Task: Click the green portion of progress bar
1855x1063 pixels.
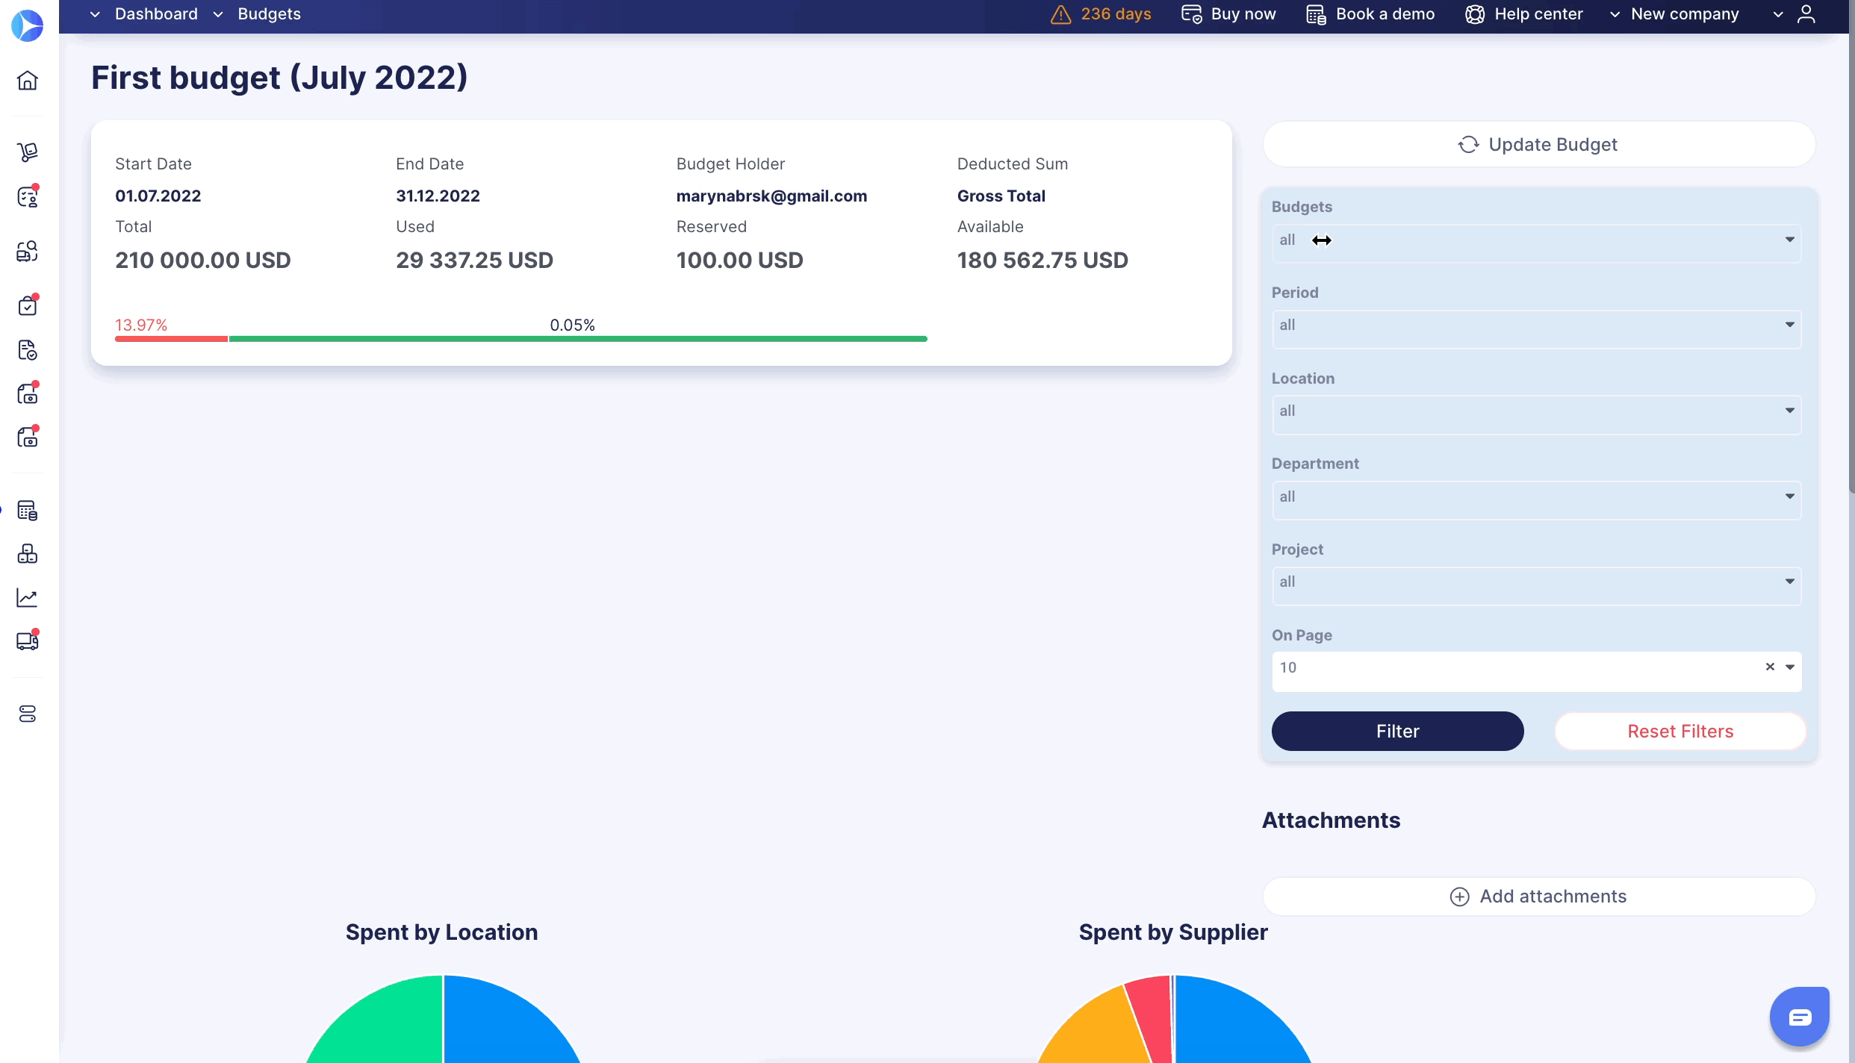Action: pyautogui.click(x=578, y=339)
